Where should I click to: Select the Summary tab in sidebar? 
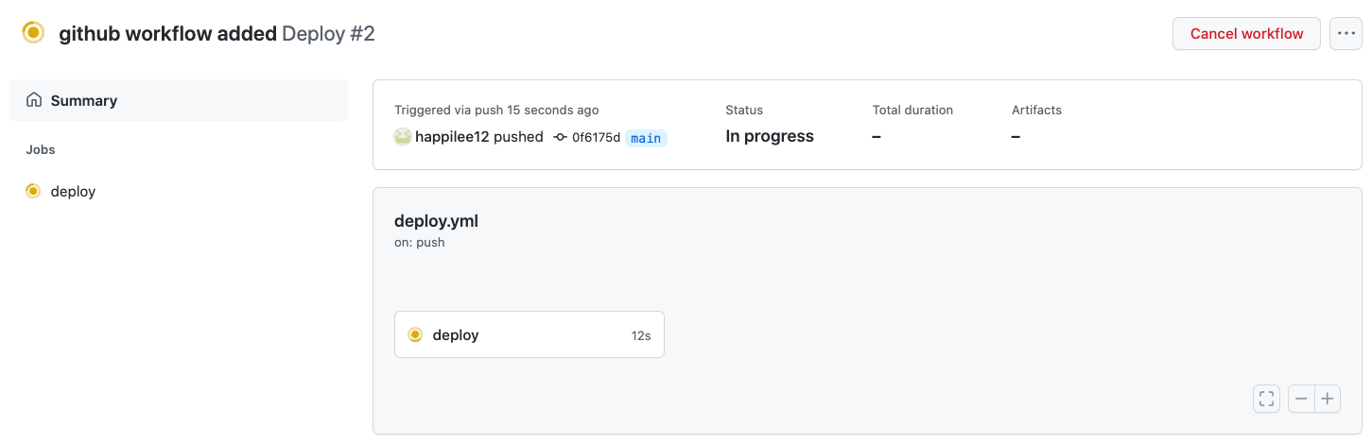179,100
